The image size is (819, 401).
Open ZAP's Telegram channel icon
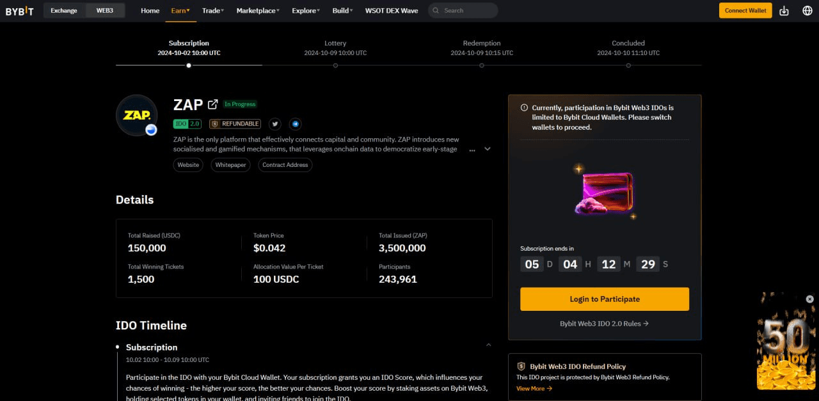coord(295,124)
